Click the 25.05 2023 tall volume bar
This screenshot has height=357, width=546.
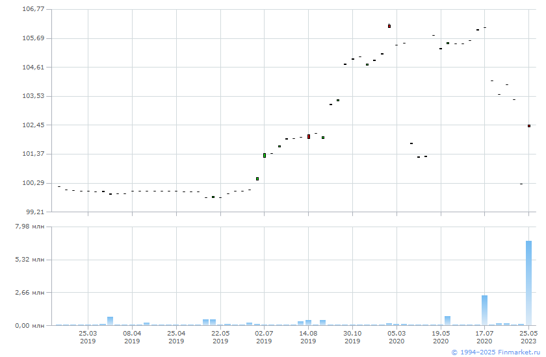point(528,283)
